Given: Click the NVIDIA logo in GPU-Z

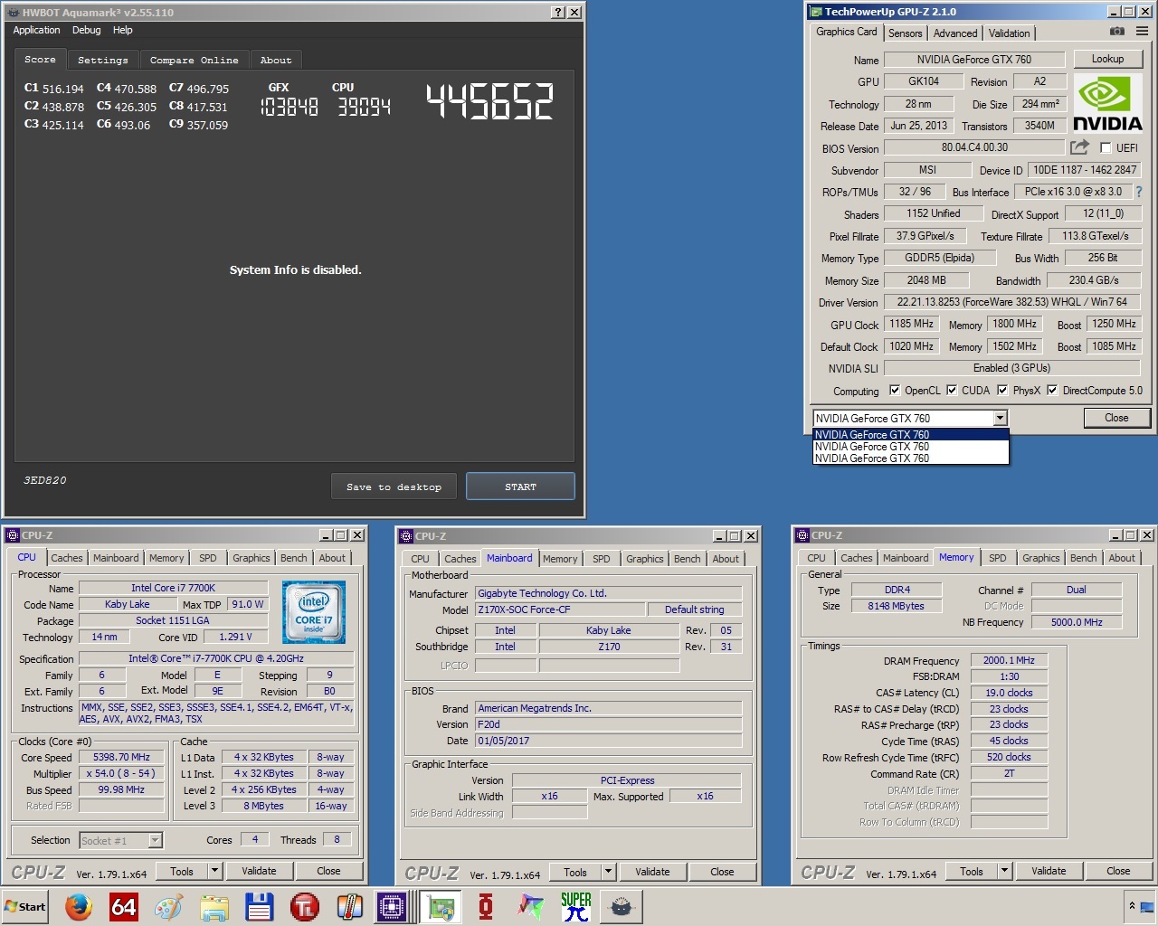Looking at the screenshot, I should [x=1106, y=104].
